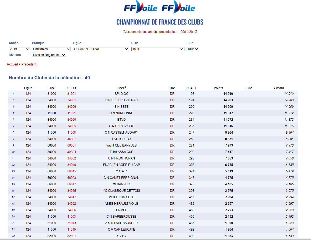Click points value 14 910 in bold
311x240 pixels.
(x=228, y=94)
